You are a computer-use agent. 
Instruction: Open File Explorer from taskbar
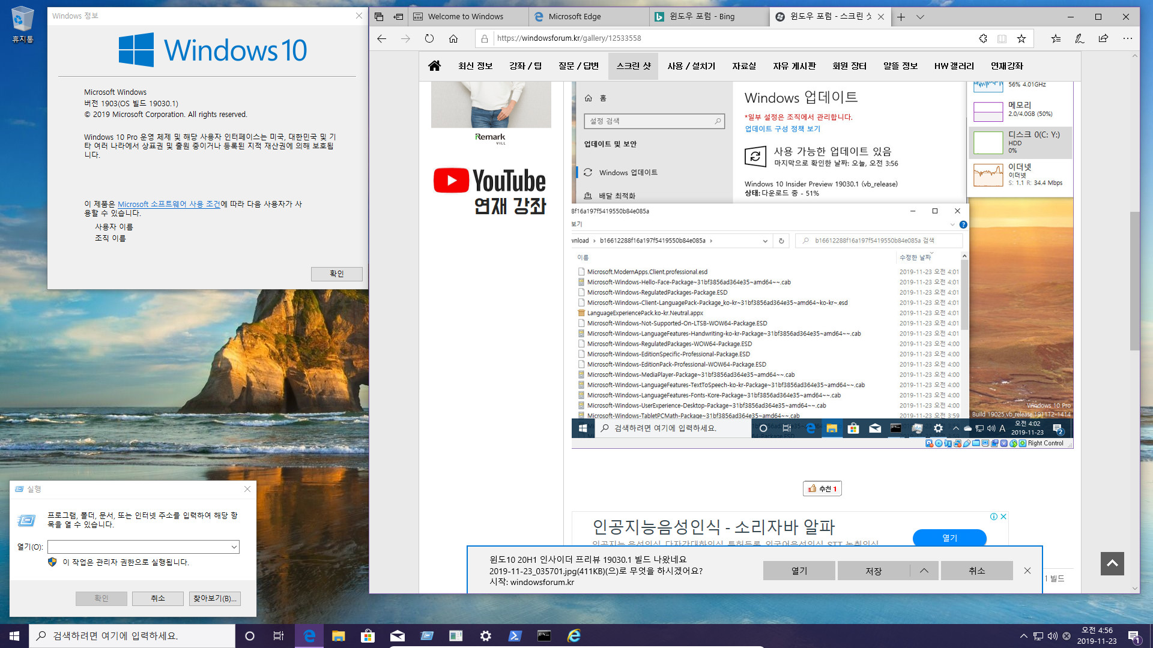tap(339, 636)
